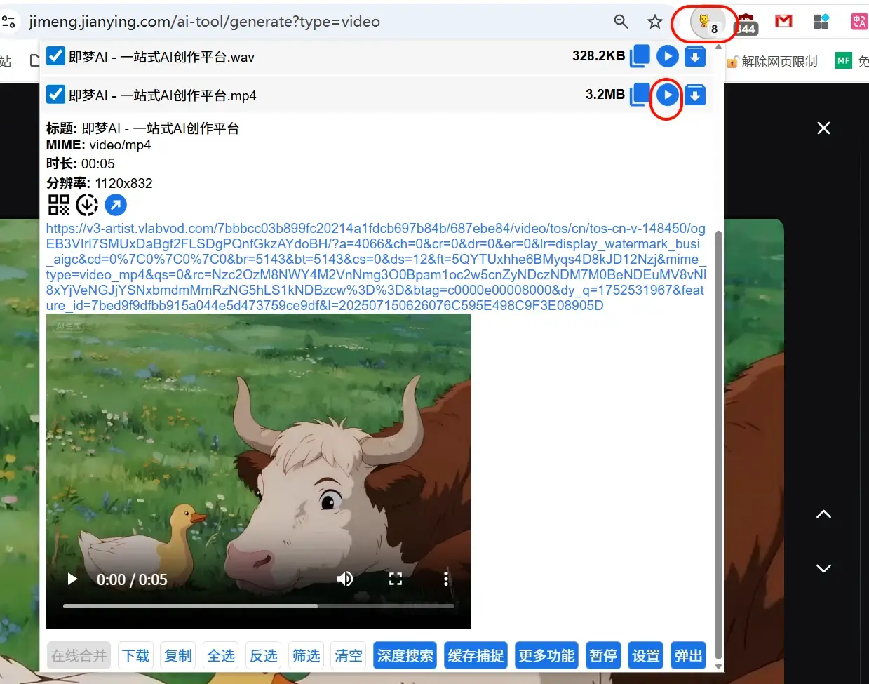
Task: Open the v3-artist.vlabvod.com video URL
Action: 376,267
